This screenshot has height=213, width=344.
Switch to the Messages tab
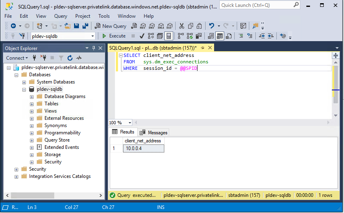[x=153, y=133]
